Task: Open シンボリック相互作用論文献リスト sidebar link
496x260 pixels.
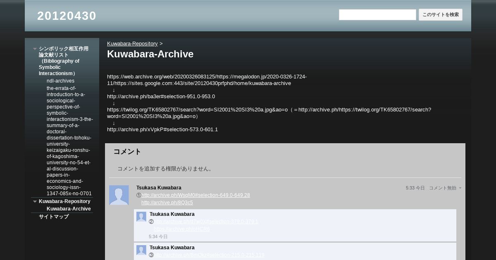Action: 64,61
